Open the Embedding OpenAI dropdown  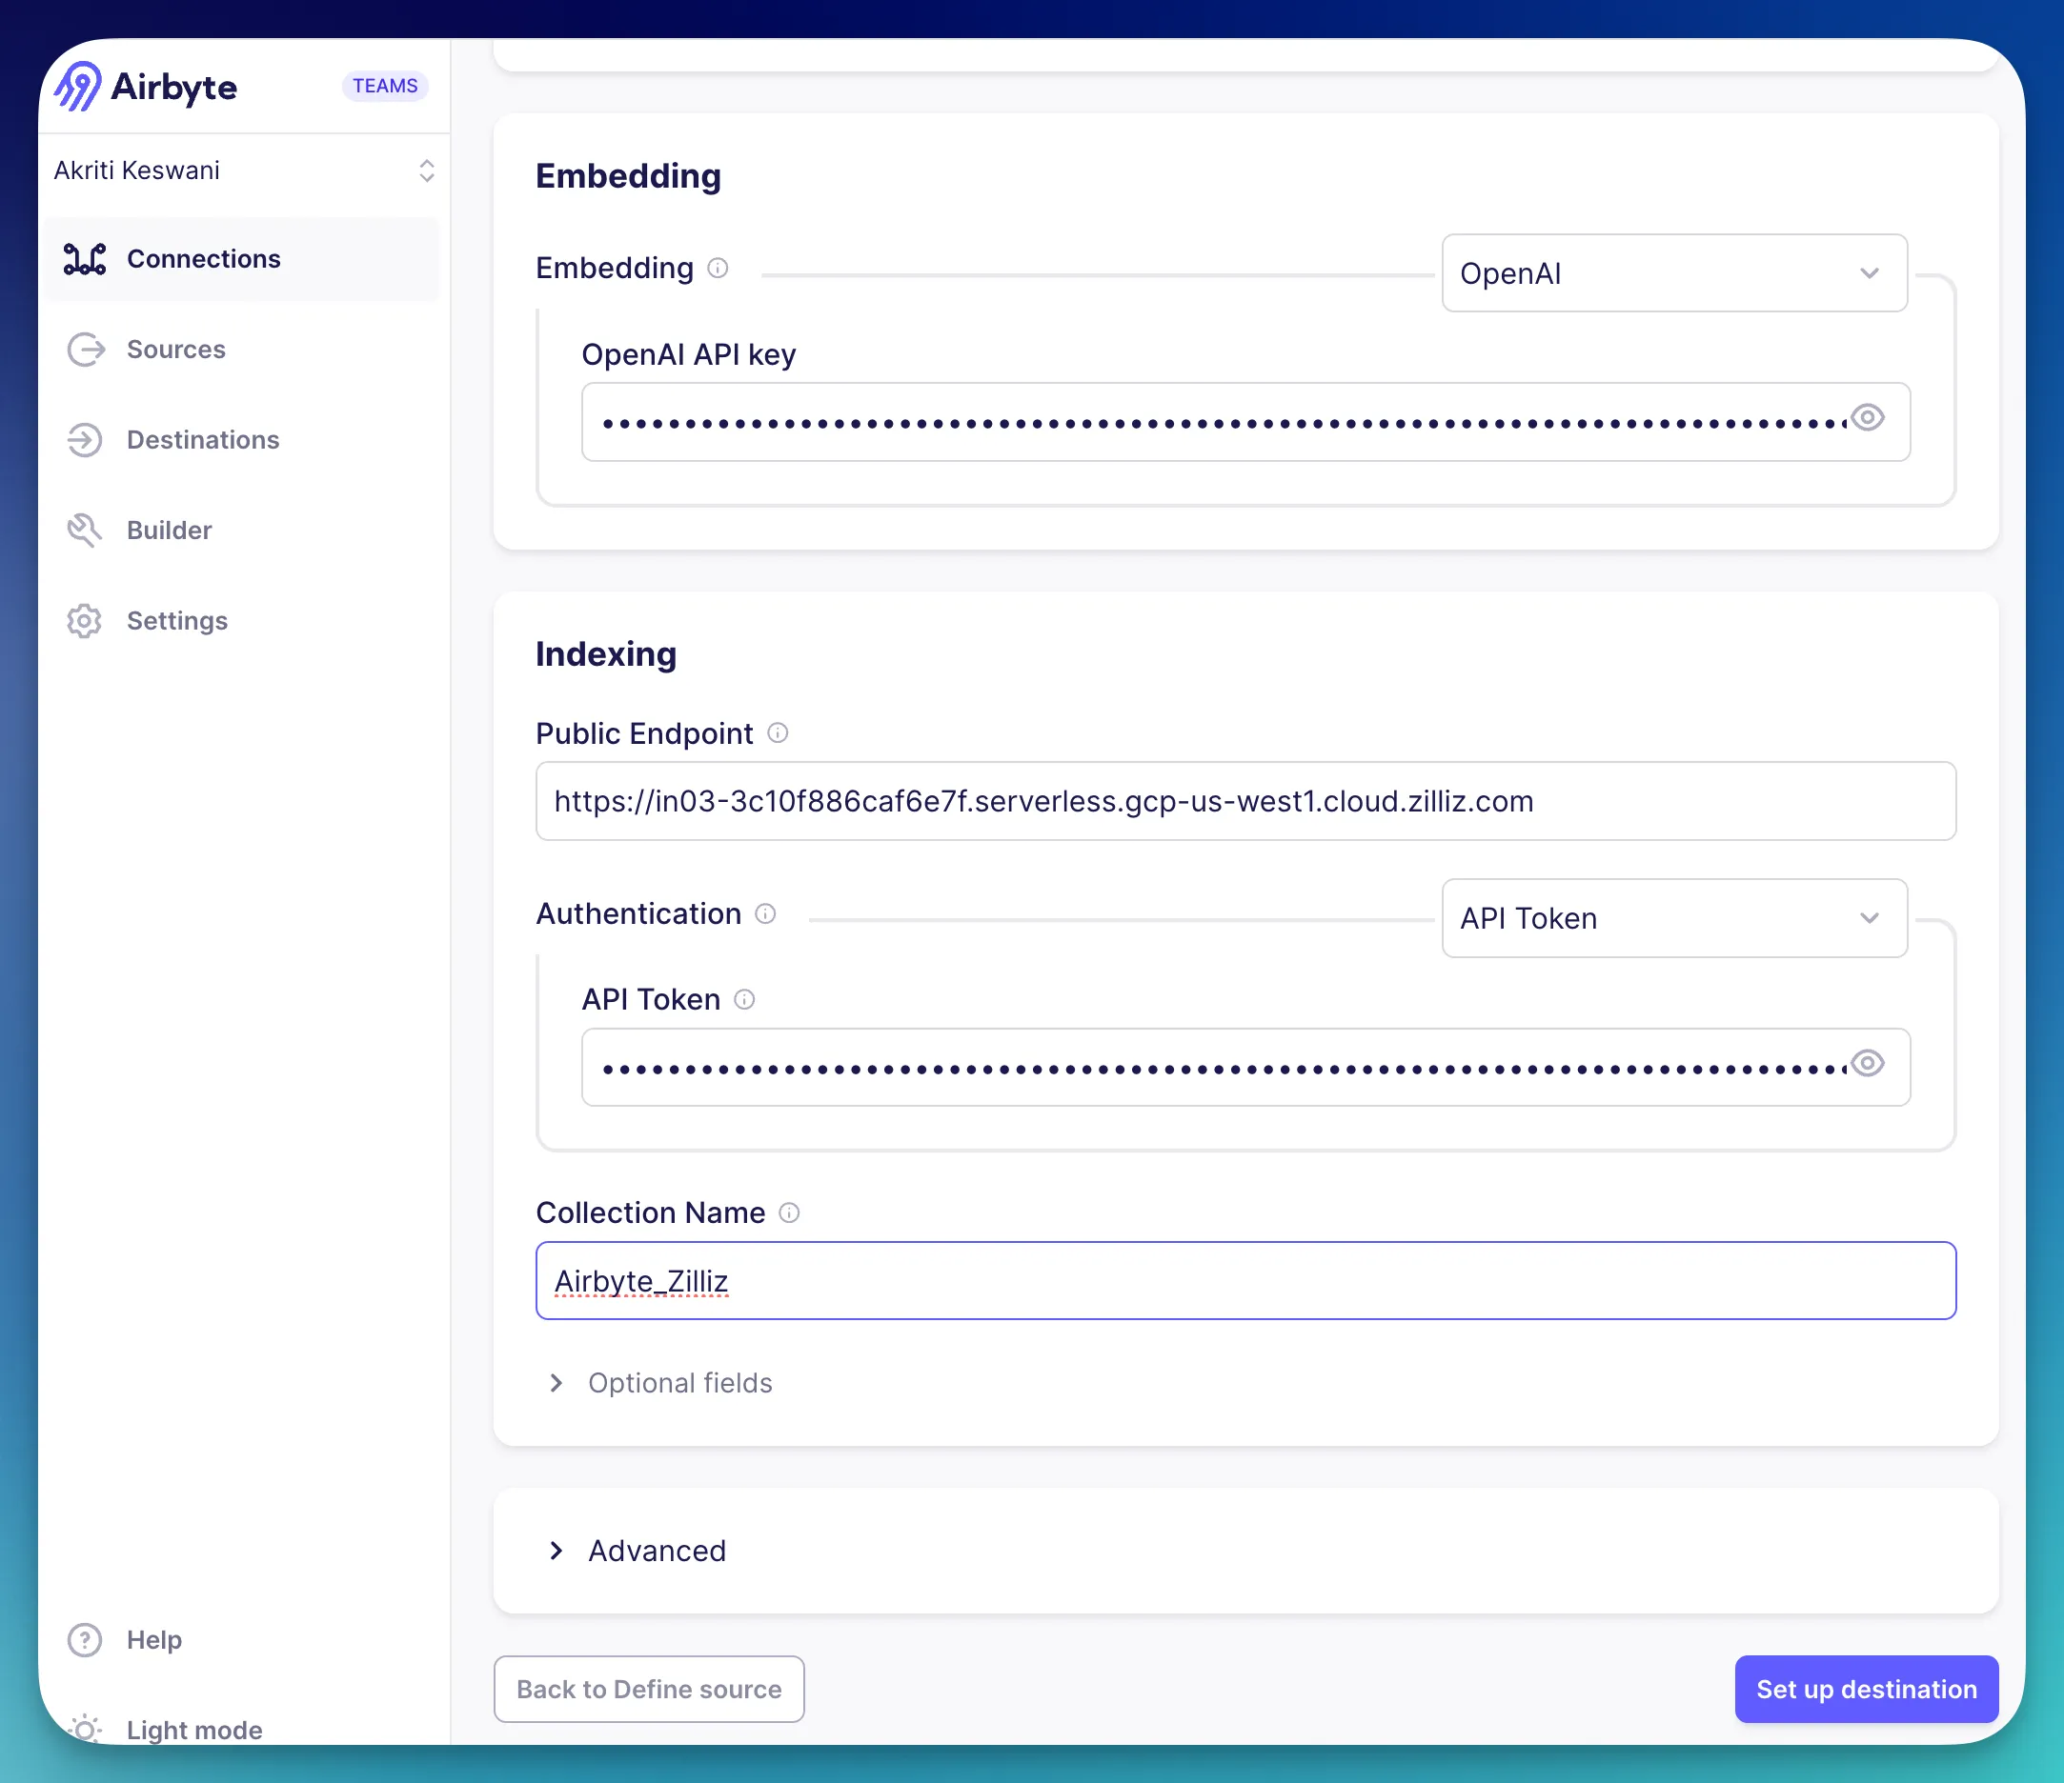(1673, 272)
